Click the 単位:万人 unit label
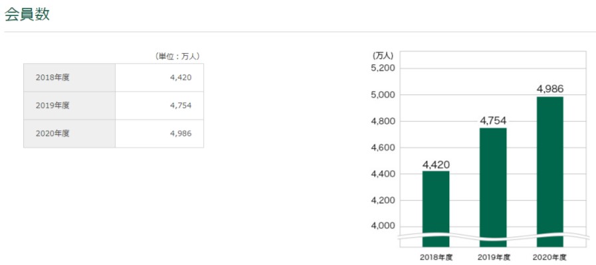The width and height of the screenshot is (596, 265). [177, 56]
